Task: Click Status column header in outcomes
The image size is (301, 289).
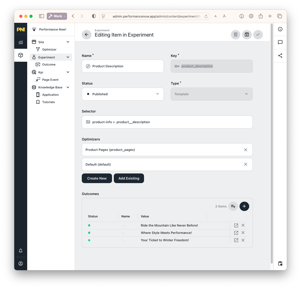Action: (93, 216)
